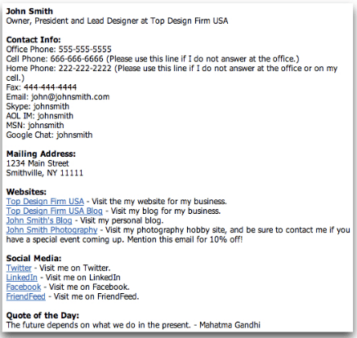Click the email address john@johnsmith.com
This screenshot has width=357, height=338.
pos(70,97)
